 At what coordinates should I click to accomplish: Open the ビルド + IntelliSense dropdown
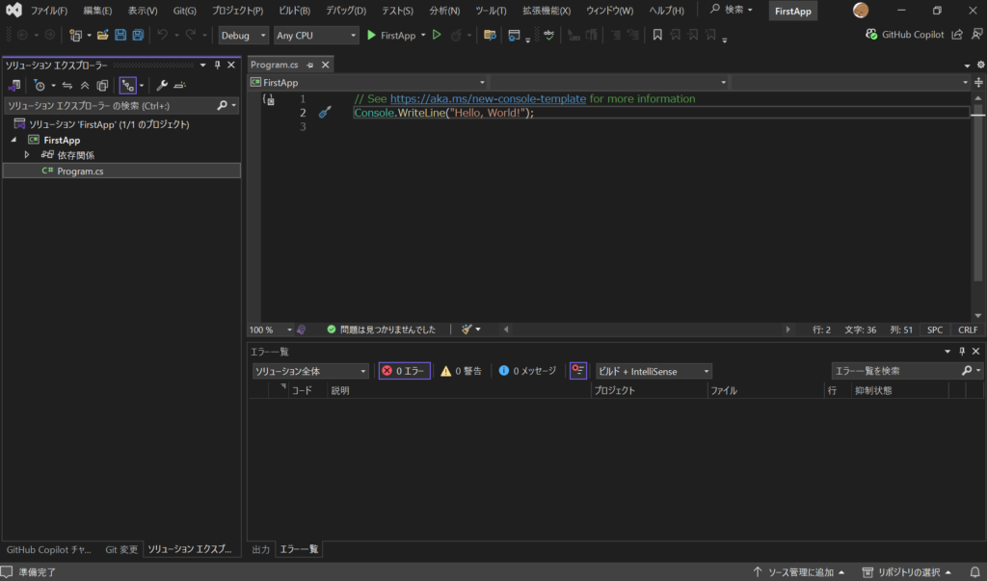point(654,371)
